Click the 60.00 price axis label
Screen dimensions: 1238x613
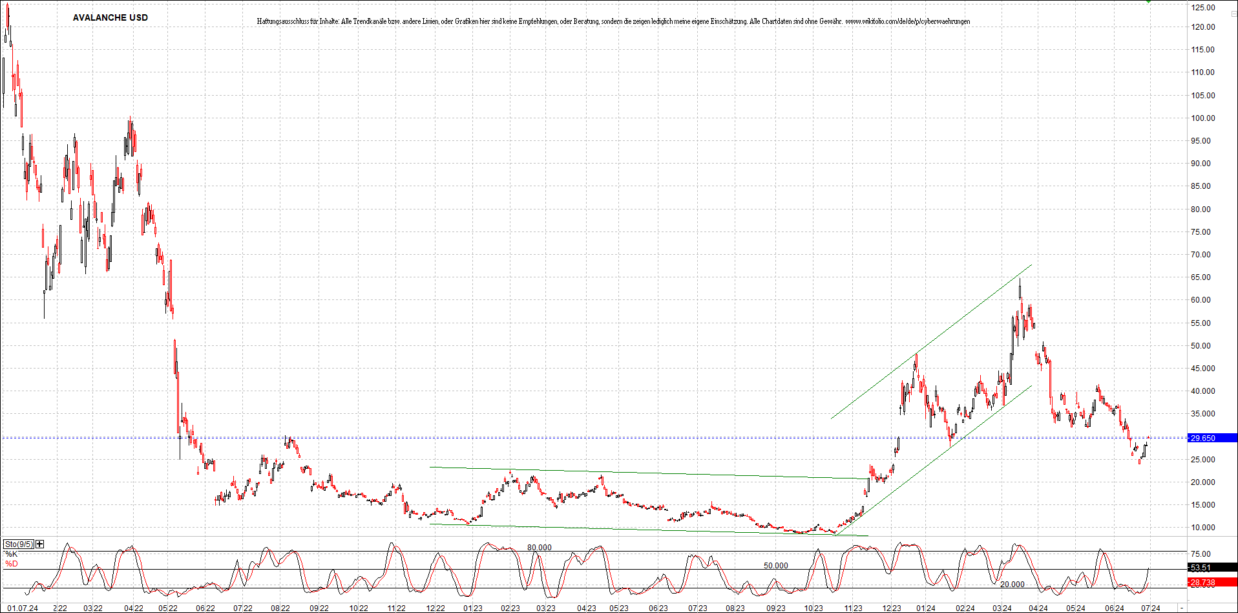pyautogui.click(x=1201, y=300)
